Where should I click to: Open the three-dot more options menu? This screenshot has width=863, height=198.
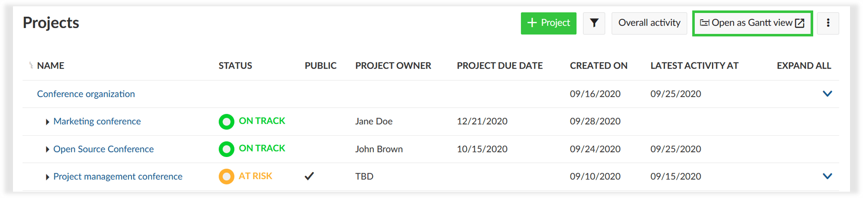[x=827, y=23]
